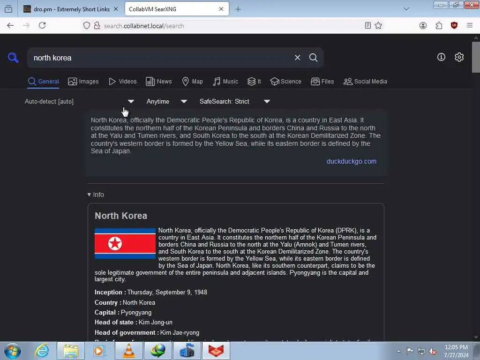Switch to the Science search category

[x=286, y=82]
